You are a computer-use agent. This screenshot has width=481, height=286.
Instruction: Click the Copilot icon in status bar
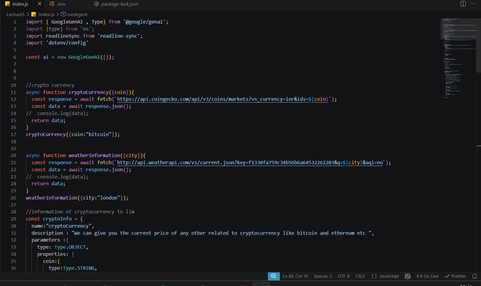(408, 276)
